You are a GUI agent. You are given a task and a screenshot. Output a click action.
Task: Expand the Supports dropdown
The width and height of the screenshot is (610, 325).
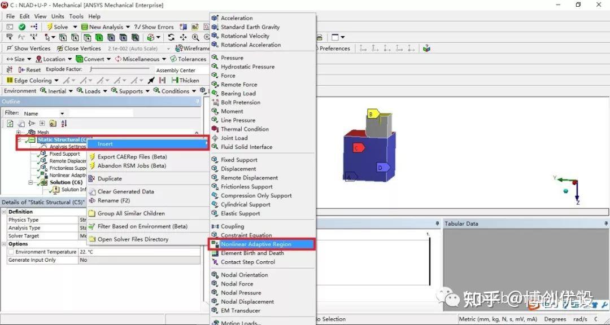point(132,91)
